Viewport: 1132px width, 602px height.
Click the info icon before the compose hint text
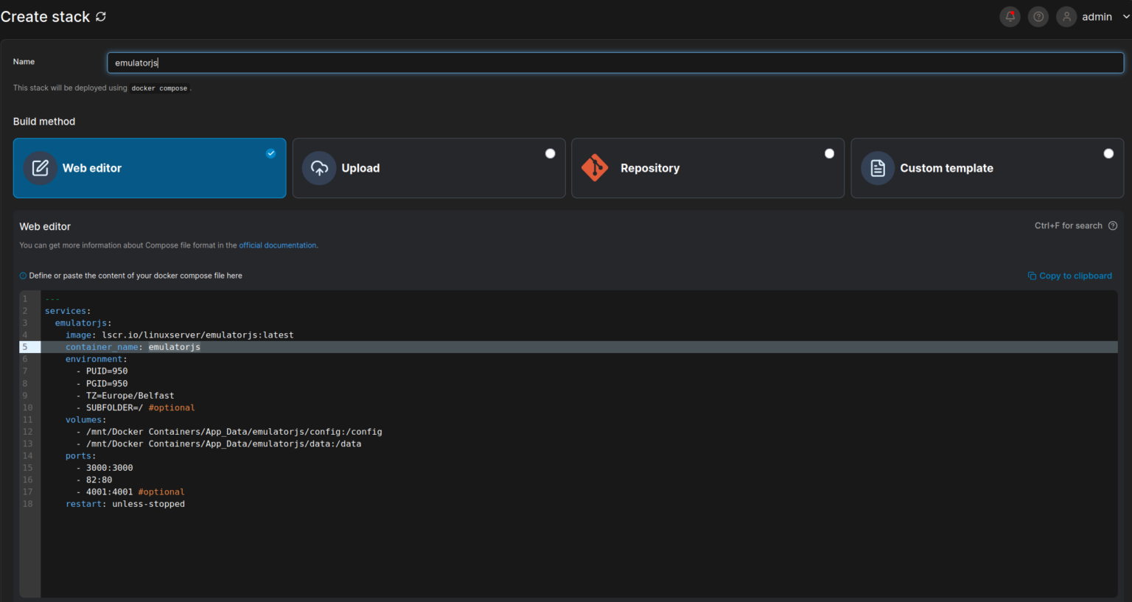click(x=22, y=275)
